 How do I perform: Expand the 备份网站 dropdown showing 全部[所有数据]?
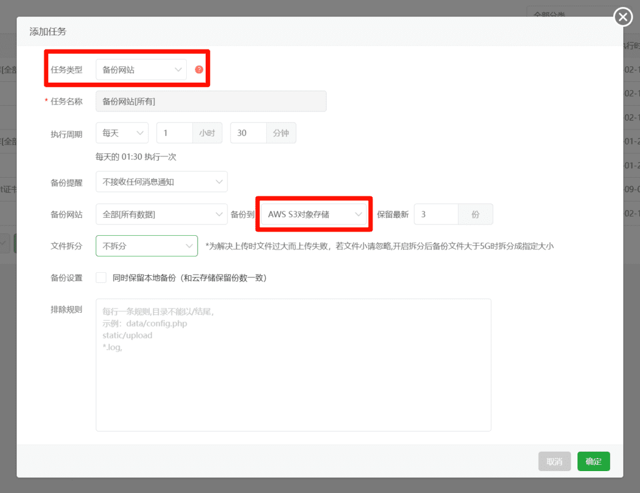tap(161, 215)
